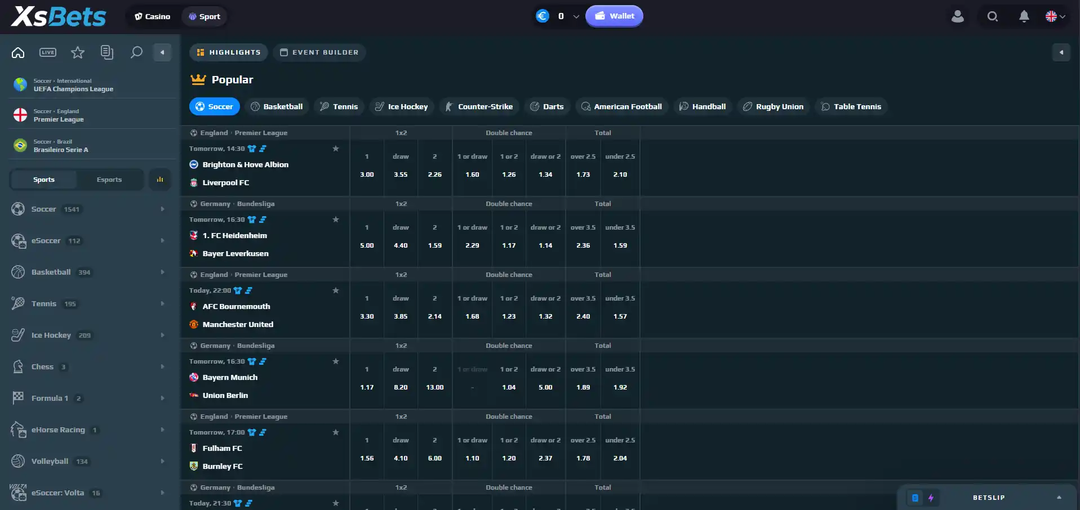Viewport: 1080px width, 510px height.
Task: Click the Chess knight sport icon
Action: tap(18, 366)
